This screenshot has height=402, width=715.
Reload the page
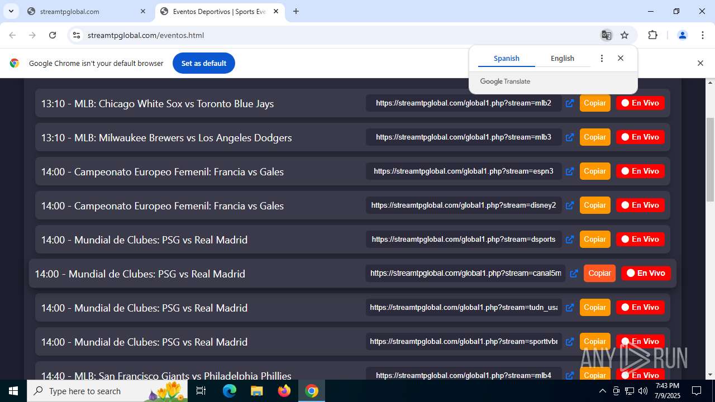point(53,35)
